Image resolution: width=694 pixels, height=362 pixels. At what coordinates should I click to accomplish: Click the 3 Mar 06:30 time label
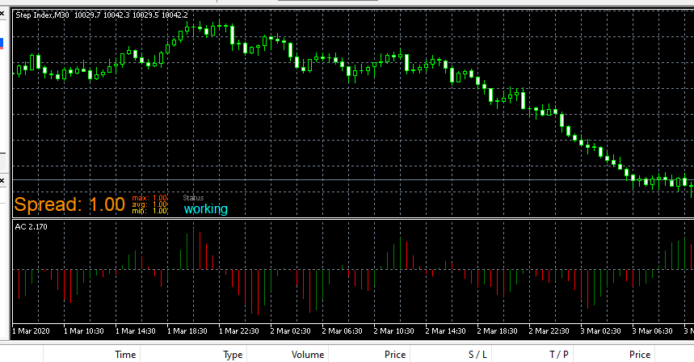coord(653,331)
